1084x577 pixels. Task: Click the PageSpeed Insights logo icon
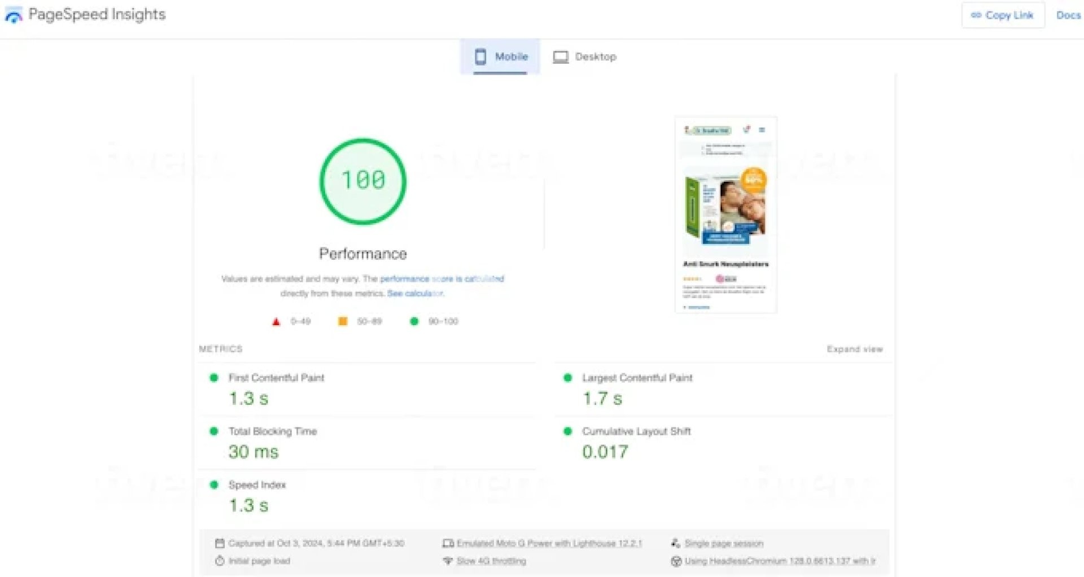14,16
